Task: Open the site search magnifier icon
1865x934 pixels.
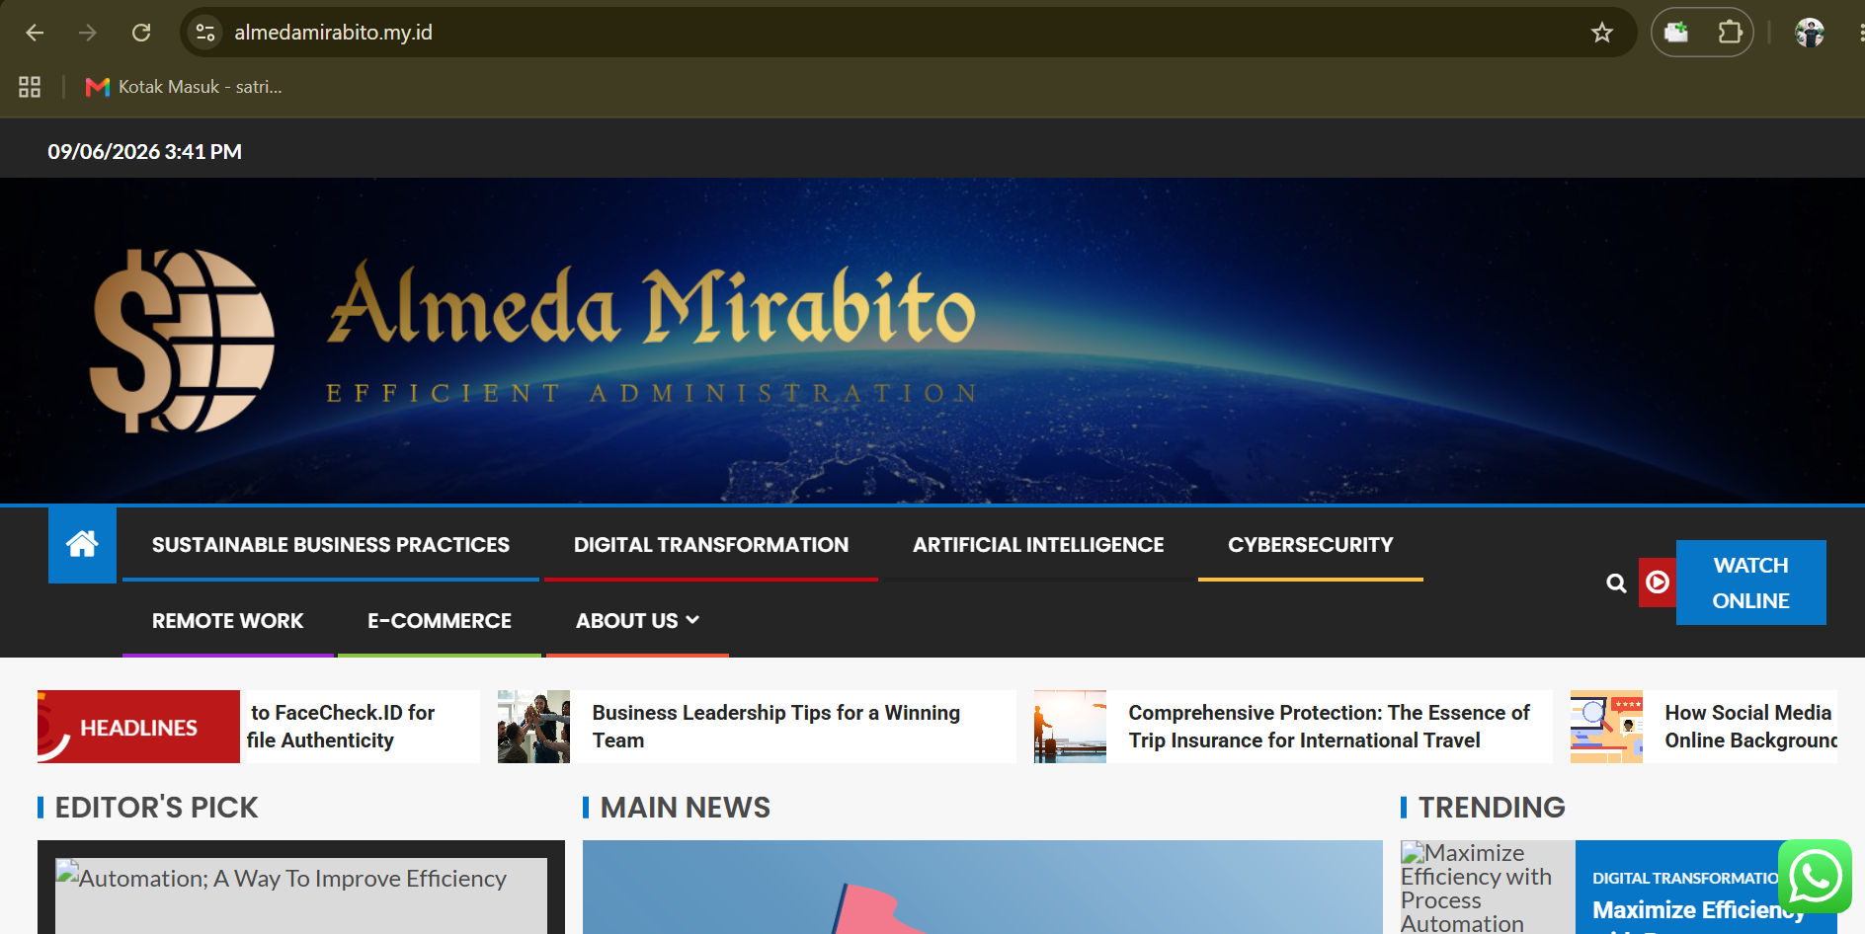Action: pyautogui.click(x=1616, y=583)
